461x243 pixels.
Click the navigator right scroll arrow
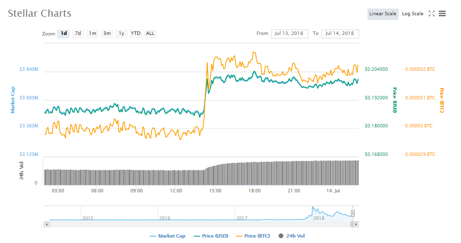click(x=356, y=224)
